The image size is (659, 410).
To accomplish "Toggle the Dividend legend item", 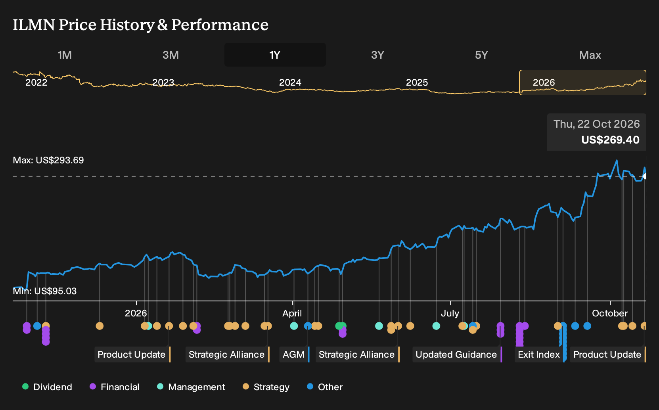I will (x=47, y=387).
